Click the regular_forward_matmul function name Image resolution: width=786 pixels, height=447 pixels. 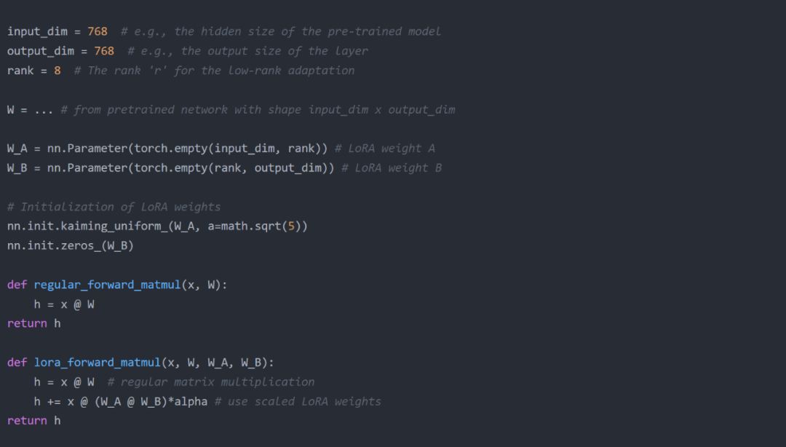point(106,285)
